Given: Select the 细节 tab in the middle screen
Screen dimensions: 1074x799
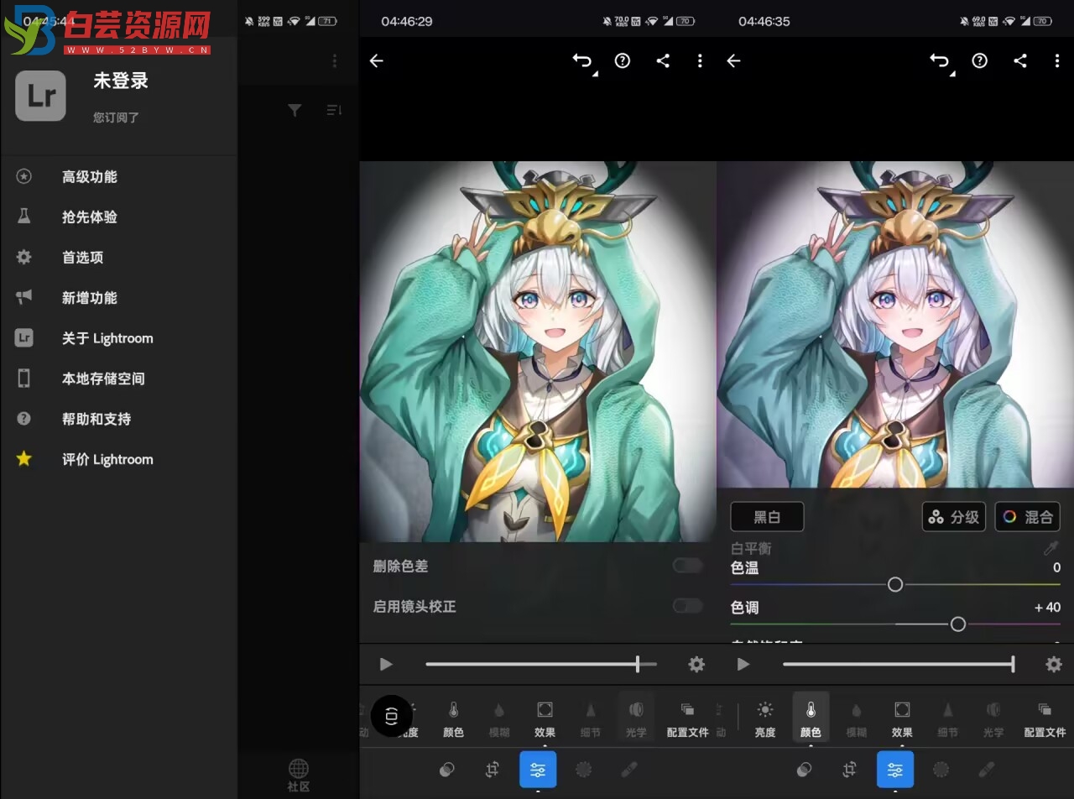Looking at the screenshot, I should [x=591, y=719].
